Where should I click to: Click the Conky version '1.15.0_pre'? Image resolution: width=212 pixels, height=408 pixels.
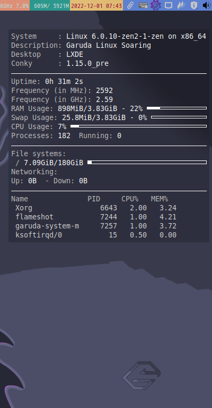[x=87, y=64]
